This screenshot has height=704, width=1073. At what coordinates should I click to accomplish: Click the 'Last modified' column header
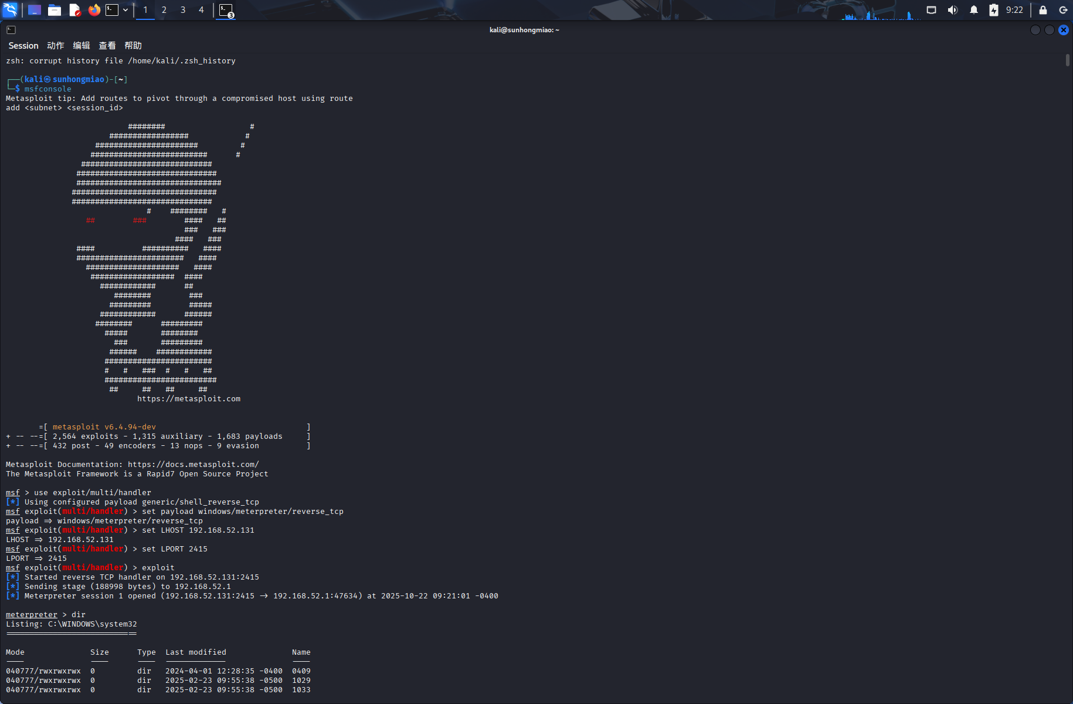[x=196, y=652]
